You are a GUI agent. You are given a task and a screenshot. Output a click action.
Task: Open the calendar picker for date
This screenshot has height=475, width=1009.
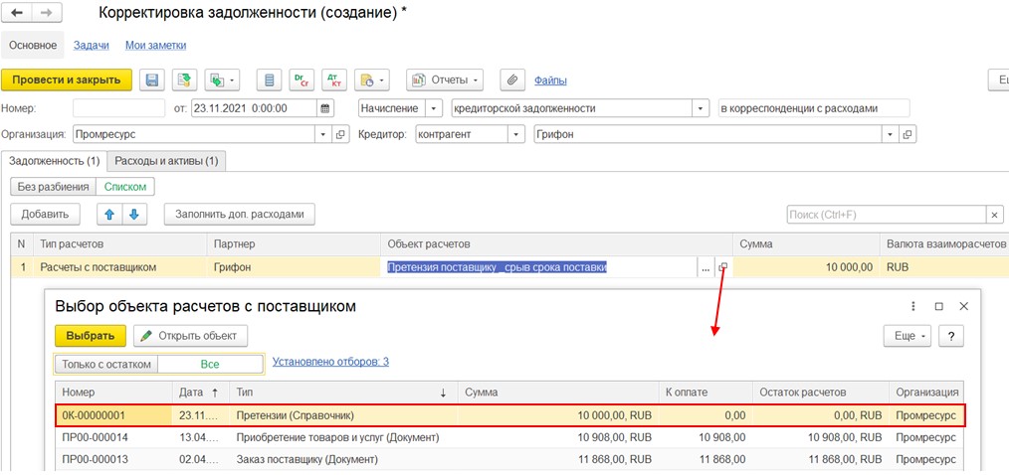[x=325, y=108]
